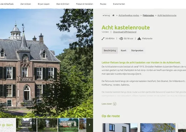Select thumbnail of castle with red flowers
The image size is (186, 132).
click(x=68, y=125)
